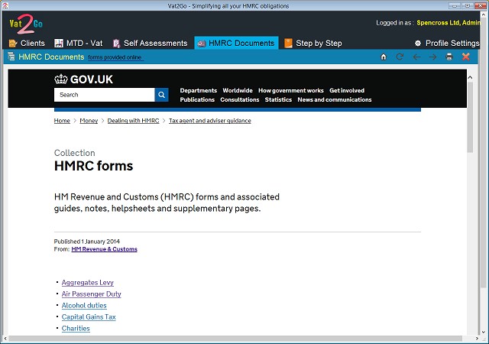Open Alcohol duties link
Viewport: 489px width, 344px height.
tap(84, 306)
